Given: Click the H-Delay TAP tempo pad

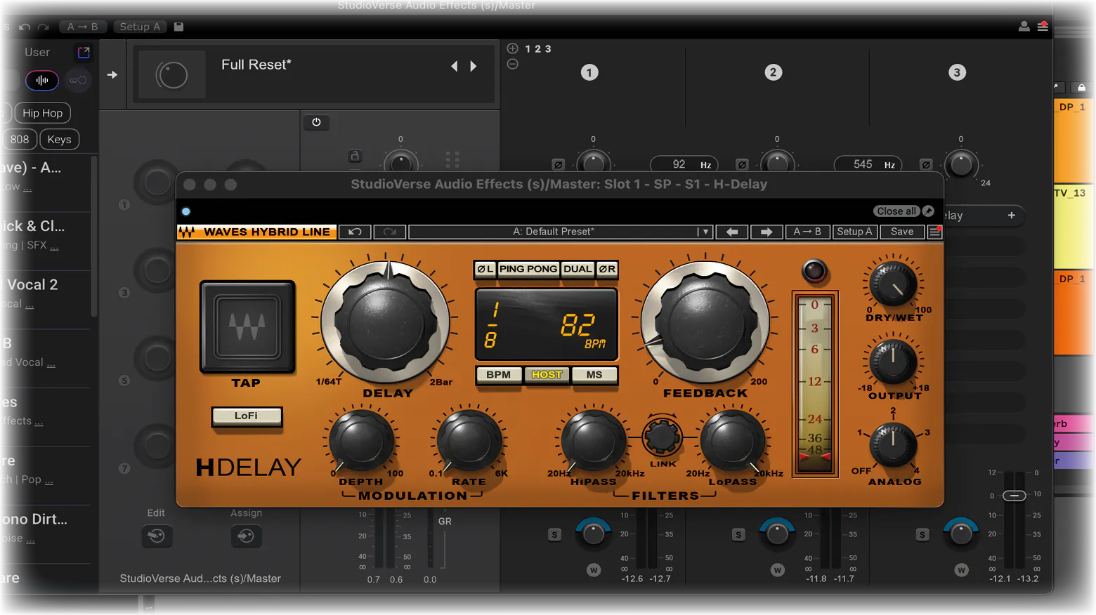Looking at the screenshot, I should point(247,326).
